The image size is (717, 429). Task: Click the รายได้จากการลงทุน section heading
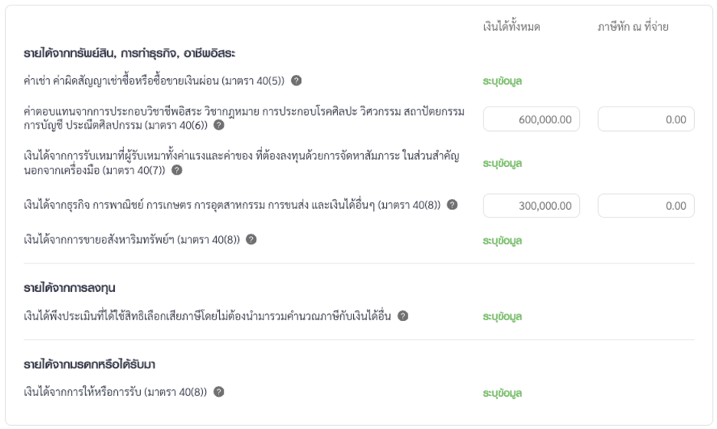tap(70, 288)
